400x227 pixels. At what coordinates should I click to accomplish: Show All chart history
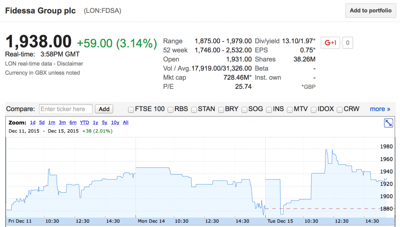(125, 122)
